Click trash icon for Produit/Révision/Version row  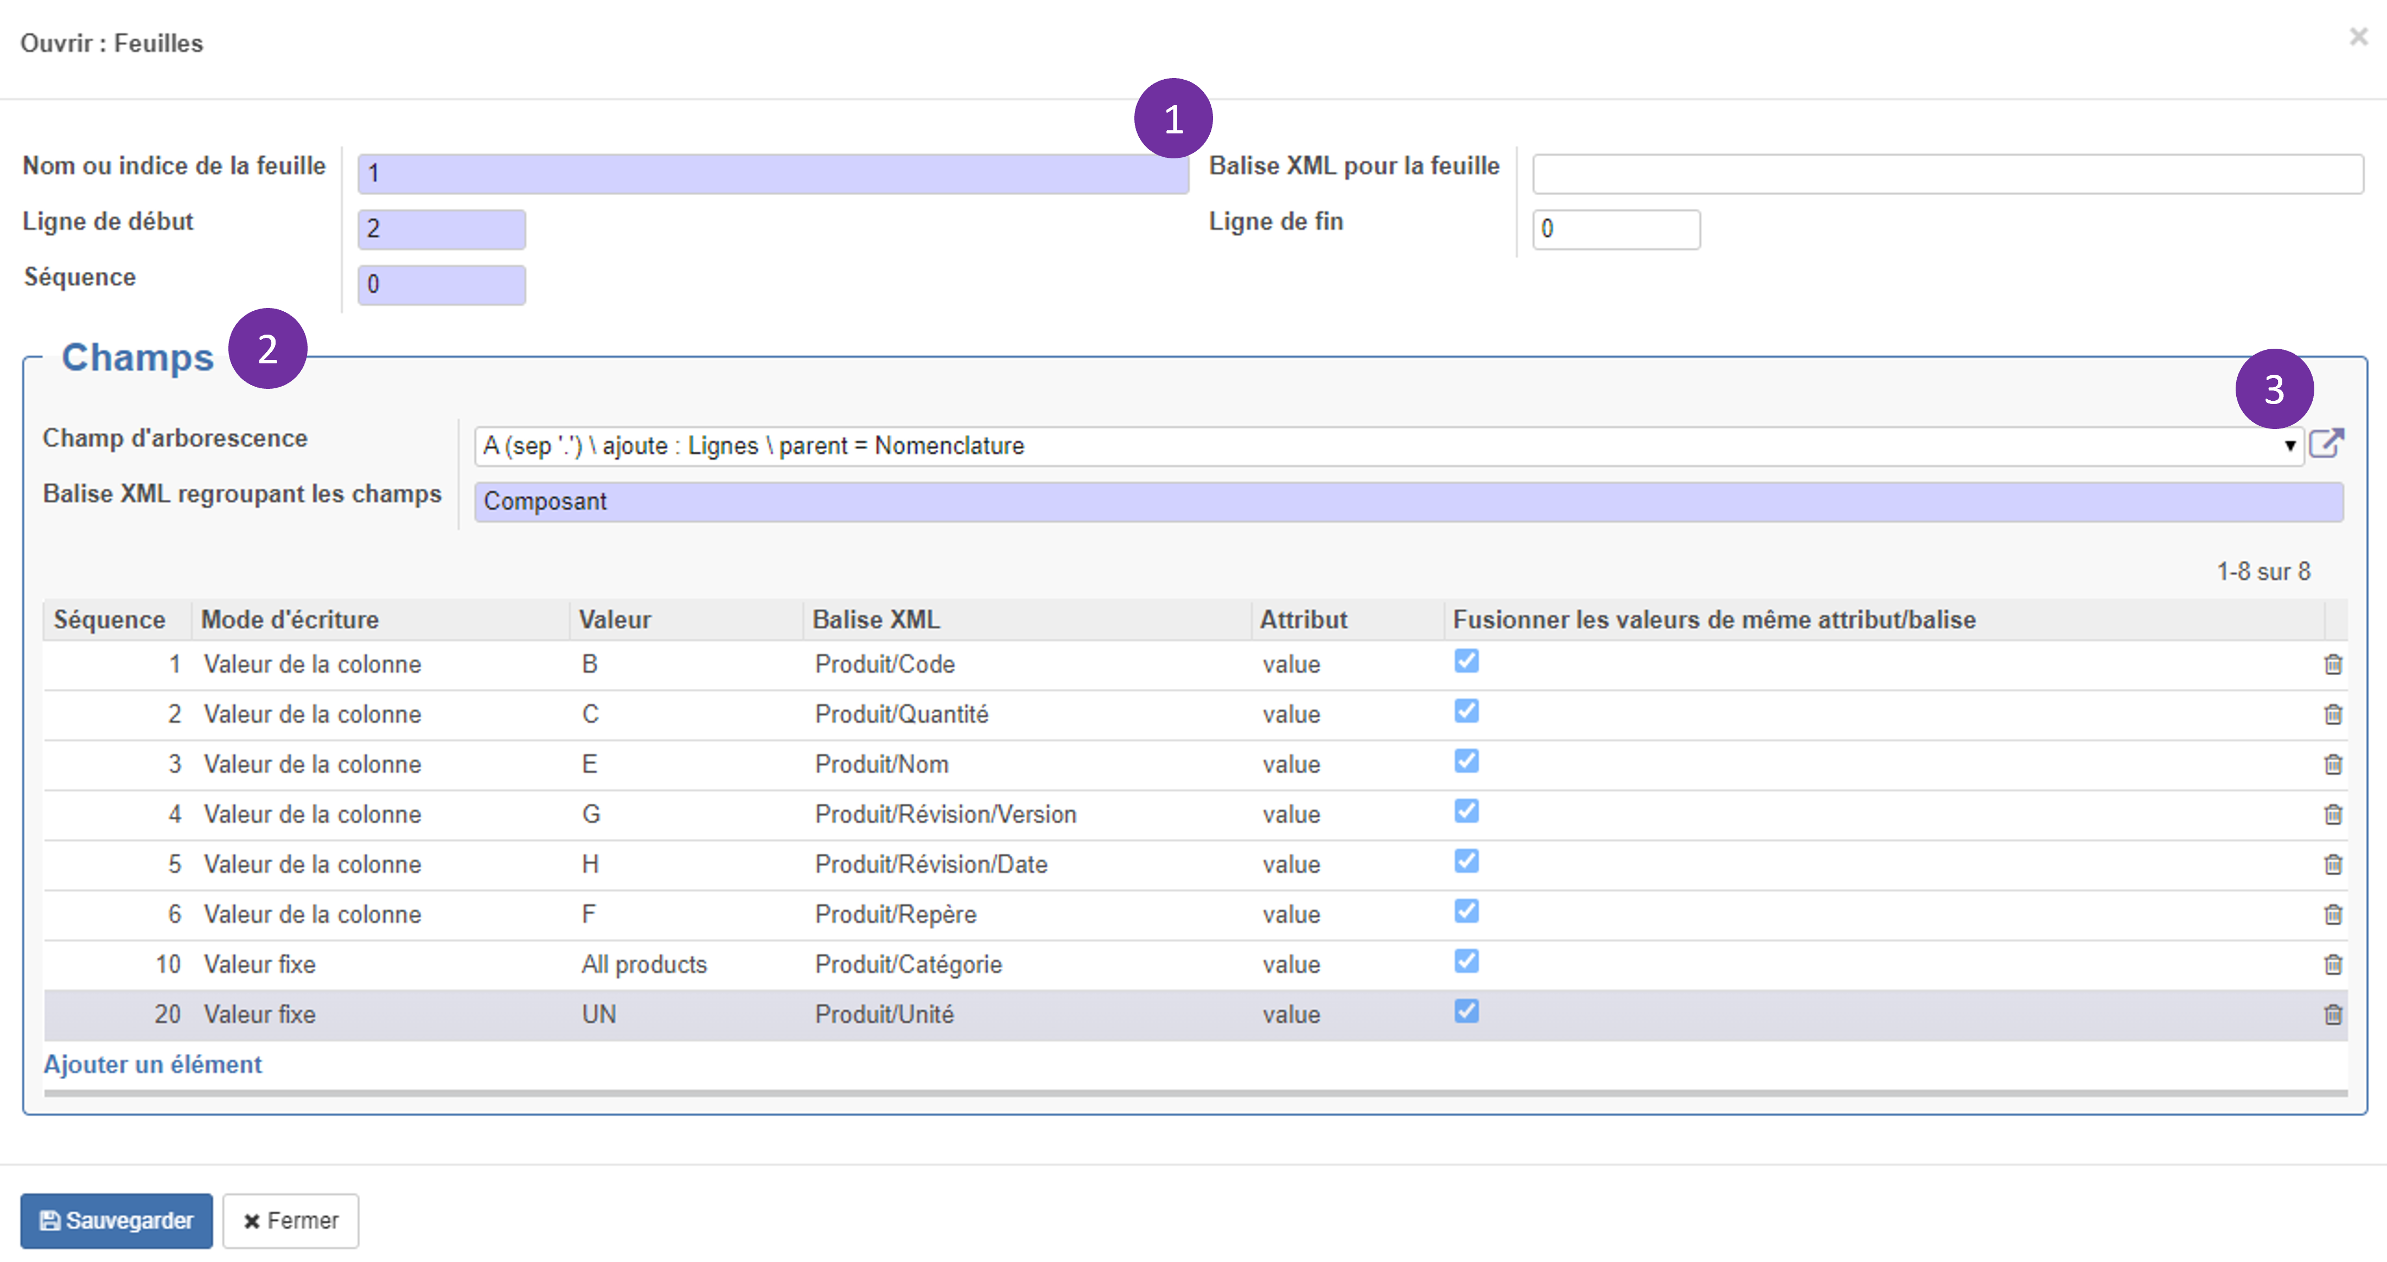coord(2332,815)
